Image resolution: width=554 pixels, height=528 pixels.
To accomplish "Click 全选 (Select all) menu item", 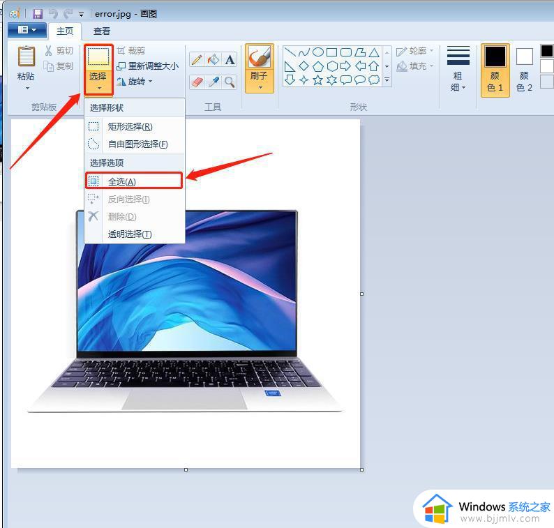I will (122, 181).
